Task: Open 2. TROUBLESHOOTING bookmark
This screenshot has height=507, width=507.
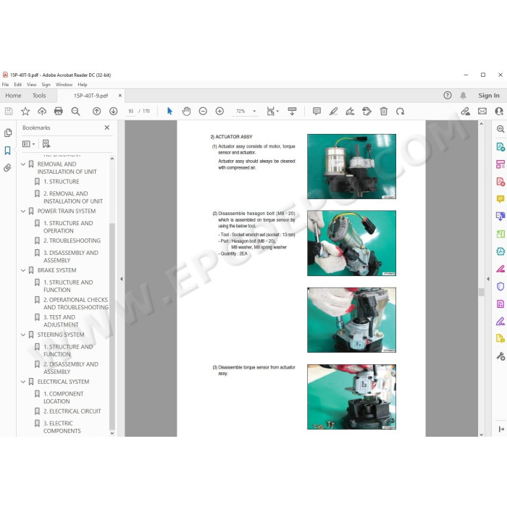Action: [72, 240]
